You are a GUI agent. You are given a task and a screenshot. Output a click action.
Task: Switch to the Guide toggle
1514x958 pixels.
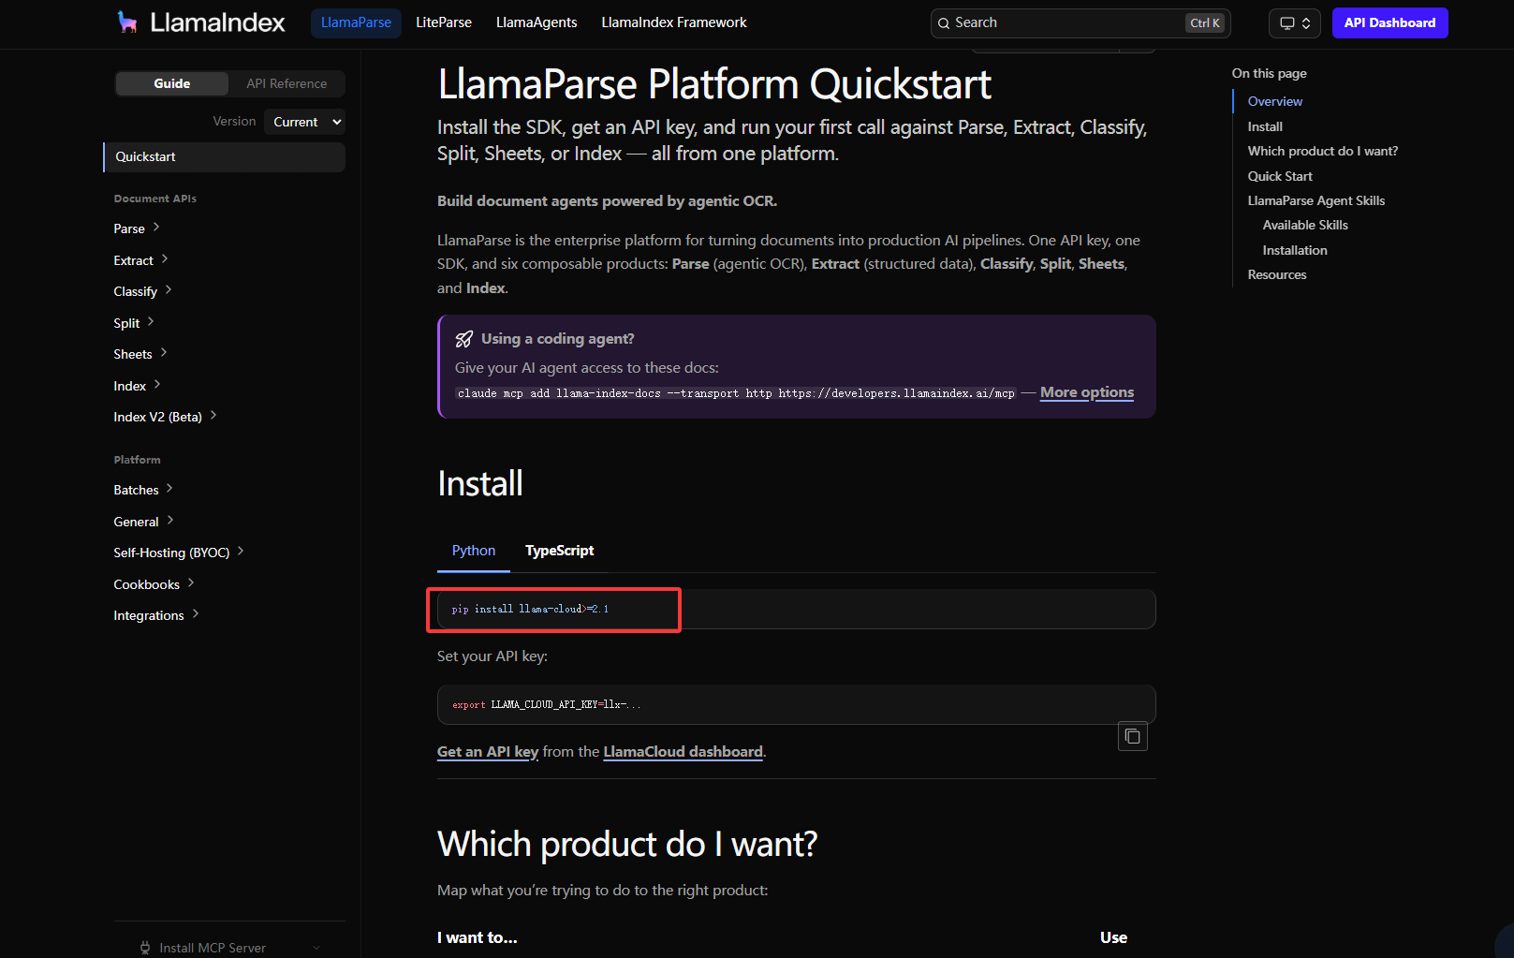coord(172,83)
